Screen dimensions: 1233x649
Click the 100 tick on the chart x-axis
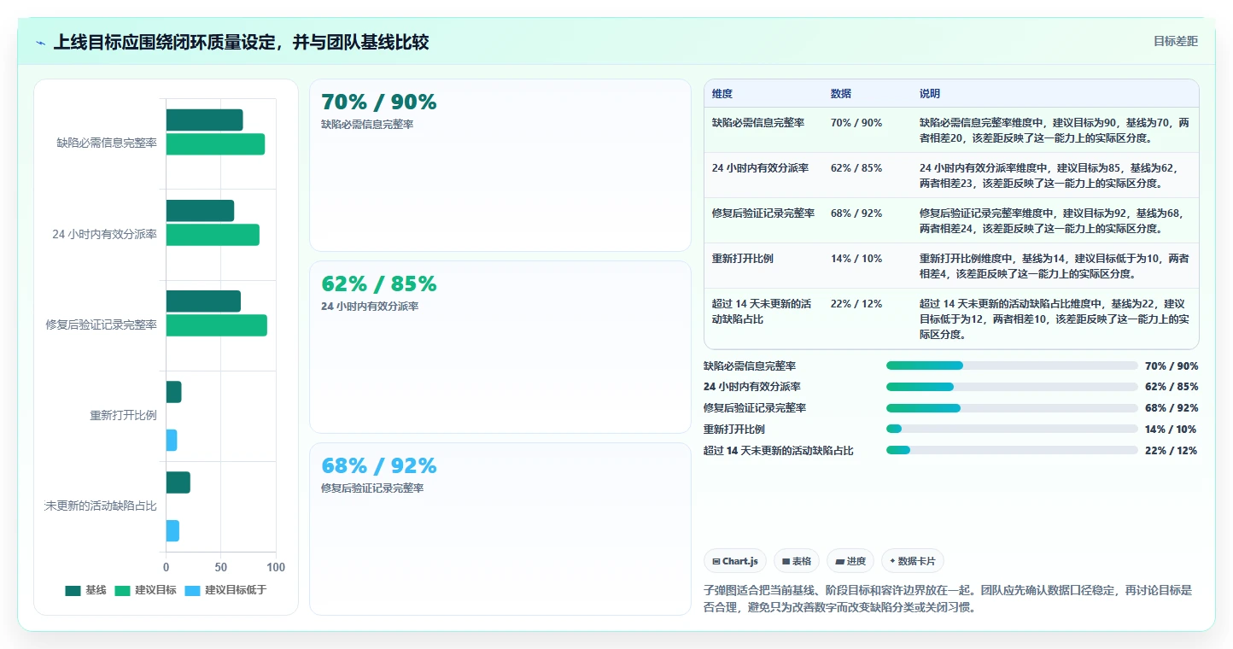[x=276, y=567]
